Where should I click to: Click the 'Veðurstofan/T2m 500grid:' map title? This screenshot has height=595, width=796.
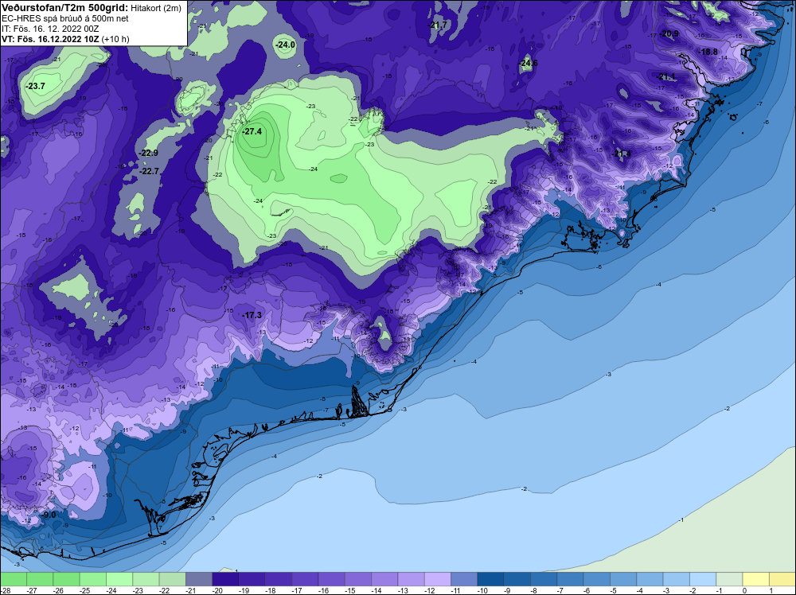tap(64, 8)
